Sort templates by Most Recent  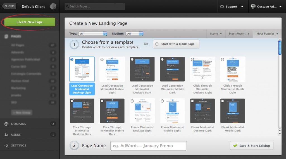point(239,34)
